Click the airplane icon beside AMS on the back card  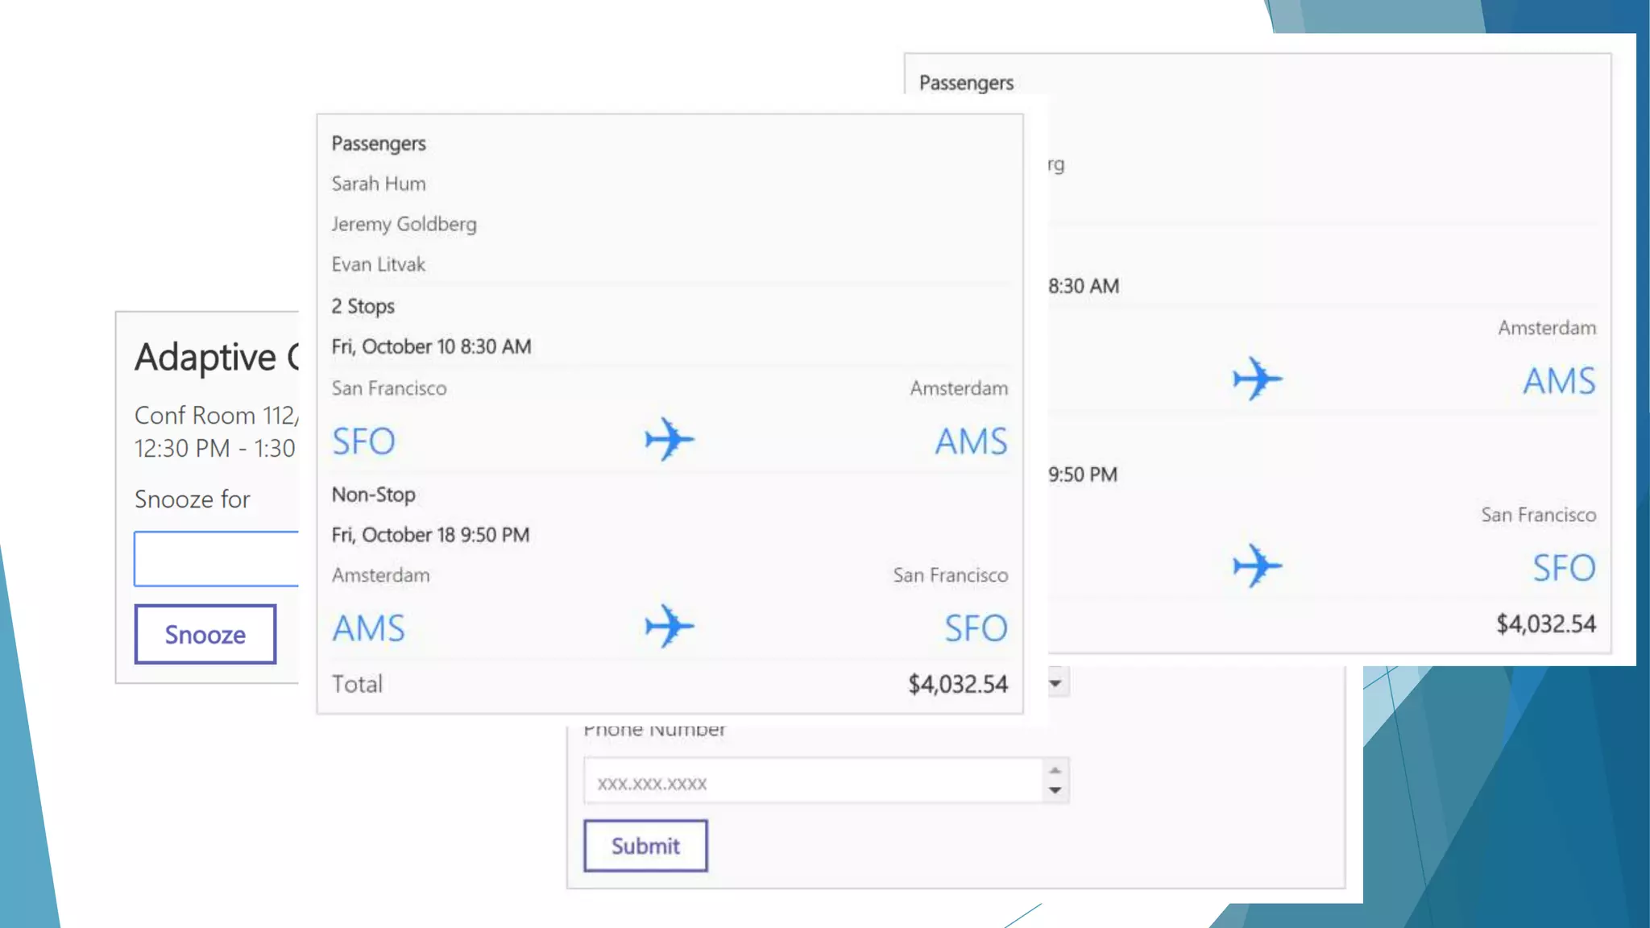pos(1257,379)
